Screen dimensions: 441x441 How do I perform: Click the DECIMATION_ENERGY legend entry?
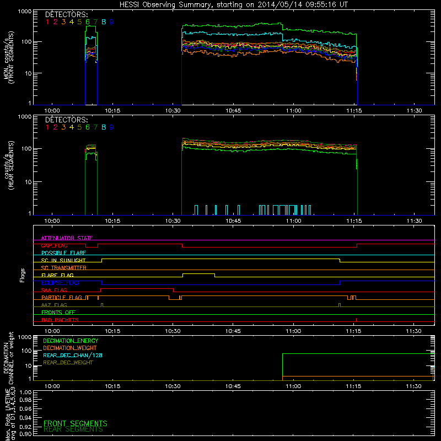tap(71, 341)
